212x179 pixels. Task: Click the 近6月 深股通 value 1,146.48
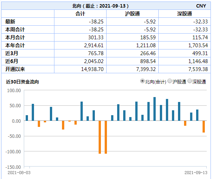(198, 61)
